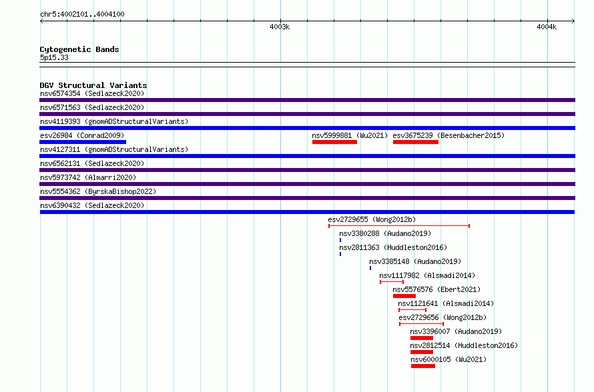Click the nsv6574354 (Sedlazeck2020) variant label

point(92,93)
